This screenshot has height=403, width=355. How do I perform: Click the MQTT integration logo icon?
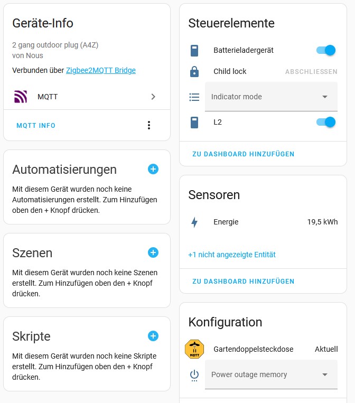click(x=20, y=97)
